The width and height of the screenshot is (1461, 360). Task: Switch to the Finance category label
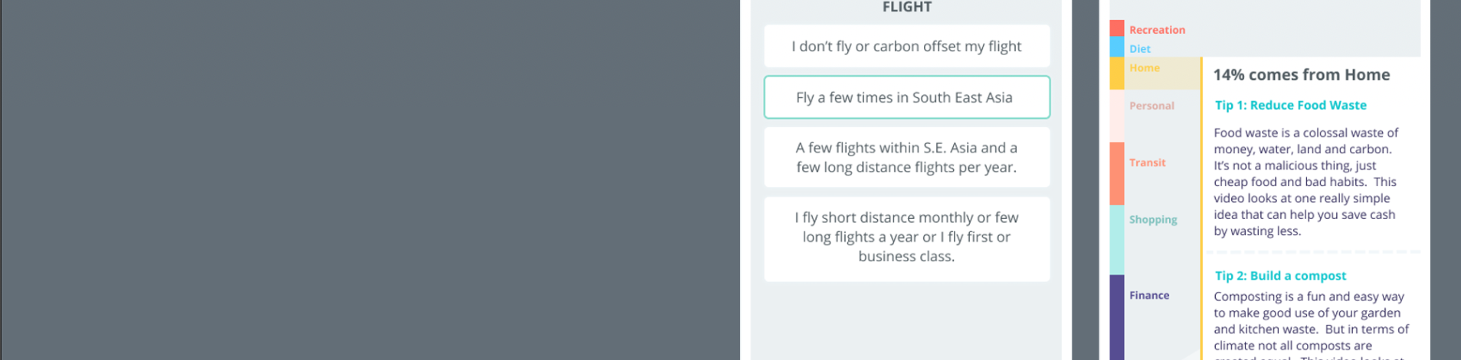[1149, 296]
